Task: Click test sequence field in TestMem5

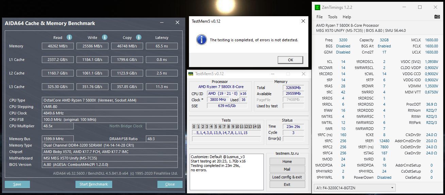Action: [226, 133]
